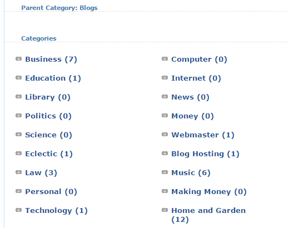Click the Parent Category: Blogs heading link
This screenshot has height=228, width=289.
pos(59,8)
